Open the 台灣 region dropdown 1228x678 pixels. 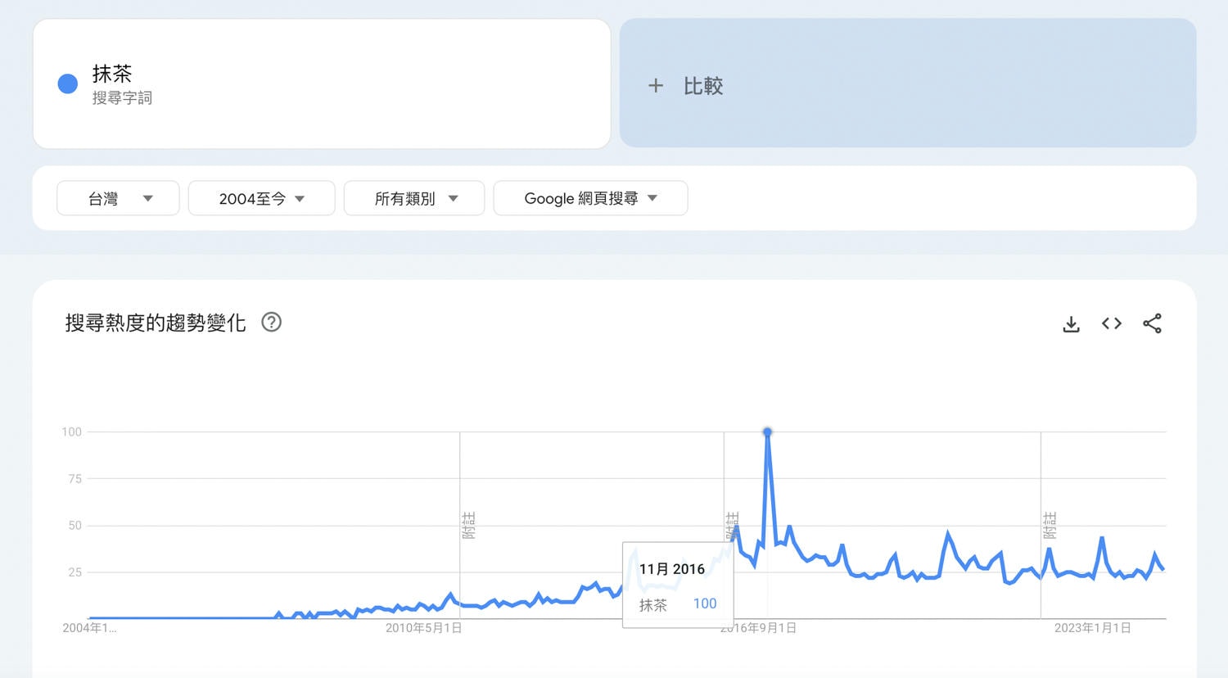tap(118, 198)
